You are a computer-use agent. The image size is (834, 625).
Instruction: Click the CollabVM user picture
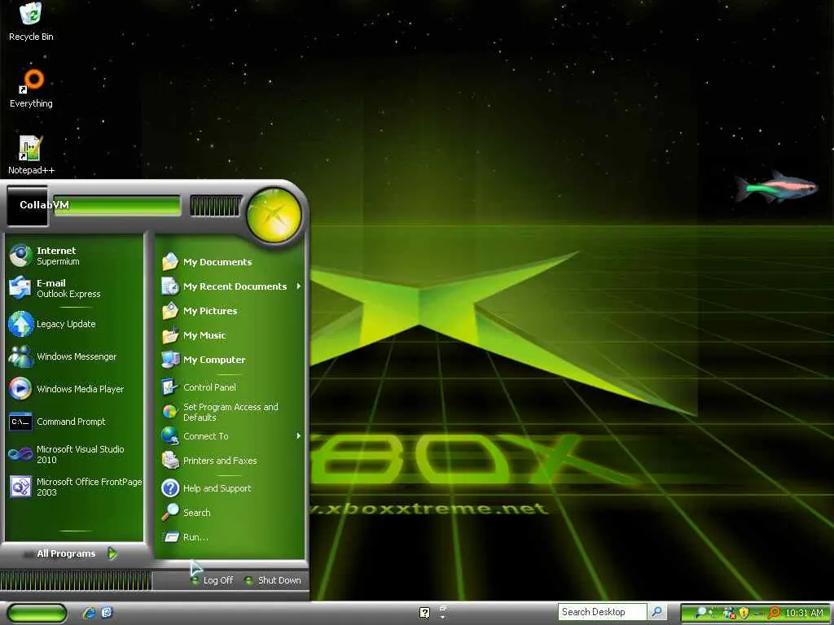click(x=27, y=205)
